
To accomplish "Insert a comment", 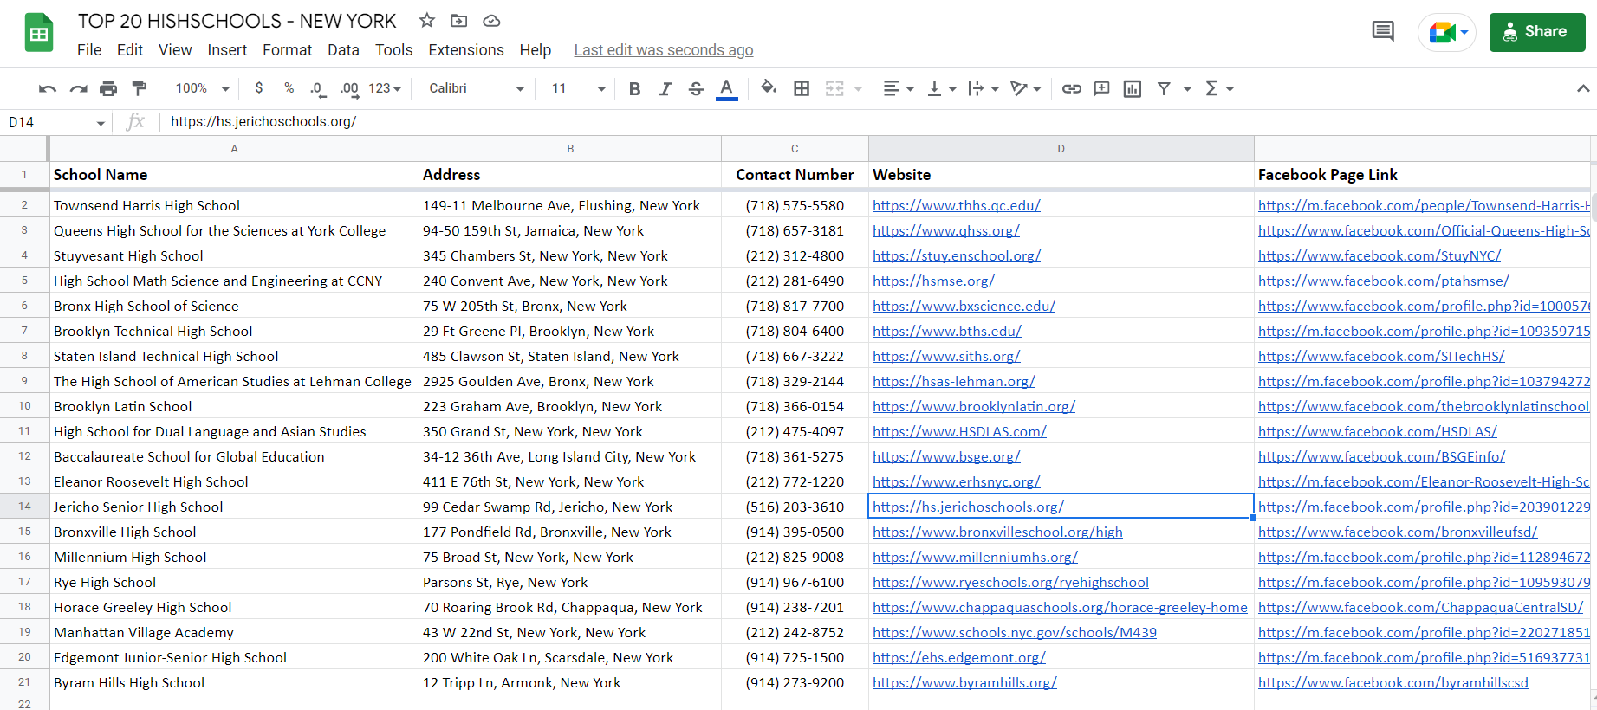I will [x=1102, y=88].
